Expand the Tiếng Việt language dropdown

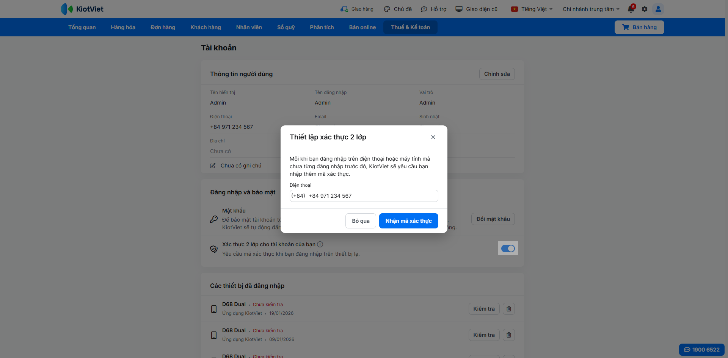(532, 9)
